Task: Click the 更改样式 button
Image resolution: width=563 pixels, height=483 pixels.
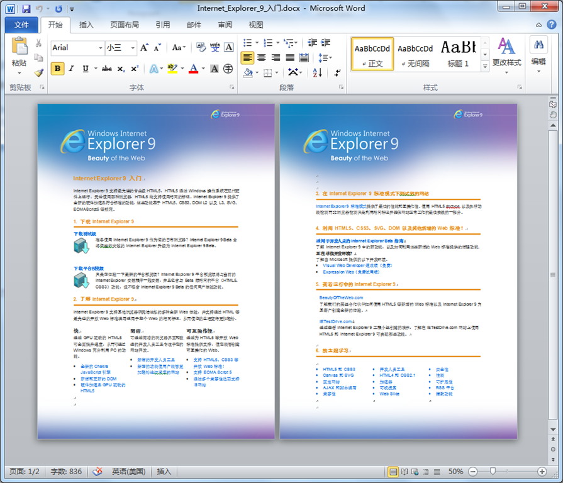Action: coord(506,53)
